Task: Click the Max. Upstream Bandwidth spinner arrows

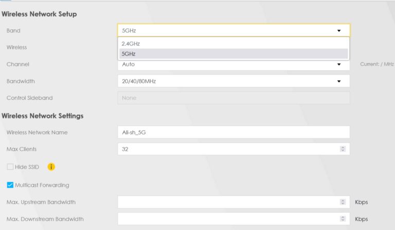Action: pos(343,202)
